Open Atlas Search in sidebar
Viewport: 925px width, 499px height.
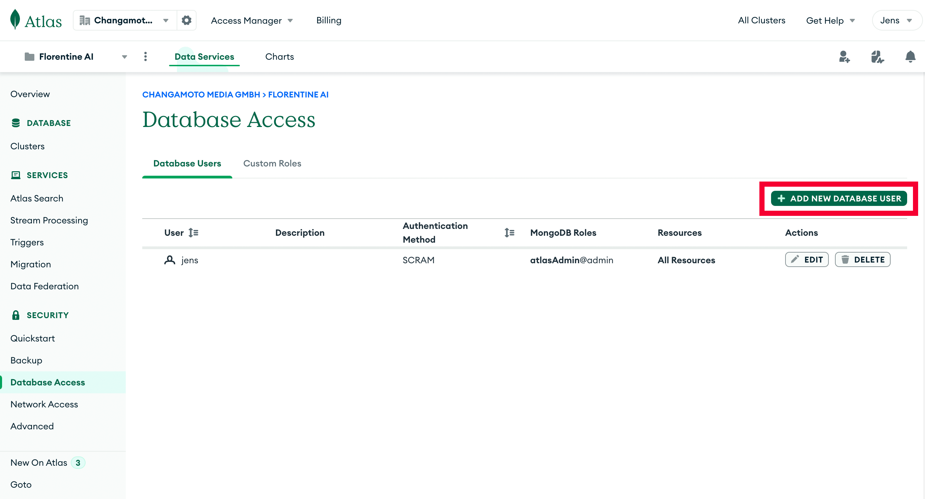(x=37, y=198)
